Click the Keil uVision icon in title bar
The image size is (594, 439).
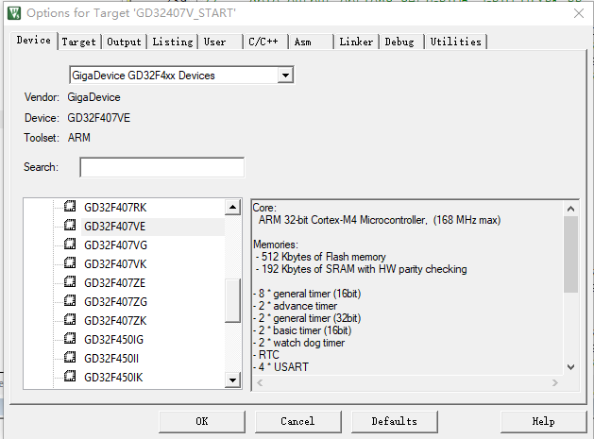coord(14,13)
